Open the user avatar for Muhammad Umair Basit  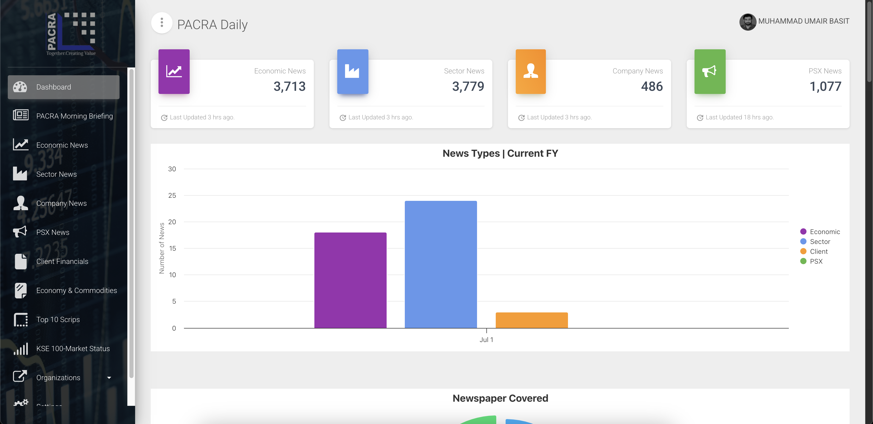748,22
